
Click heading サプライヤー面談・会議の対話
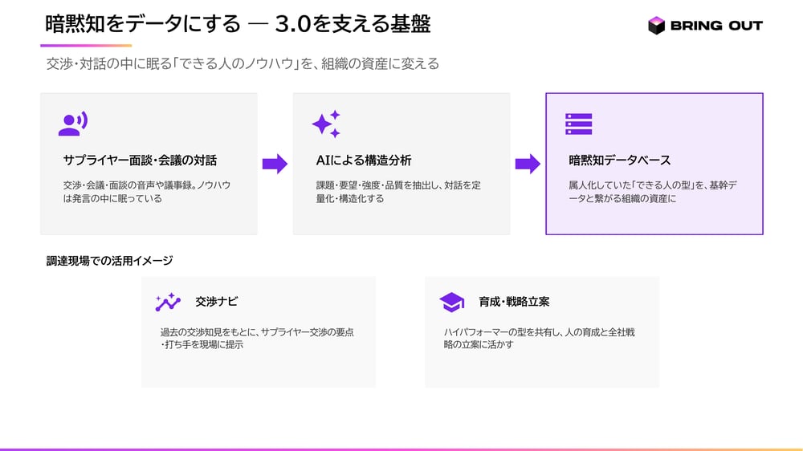[x=140, y=160]
